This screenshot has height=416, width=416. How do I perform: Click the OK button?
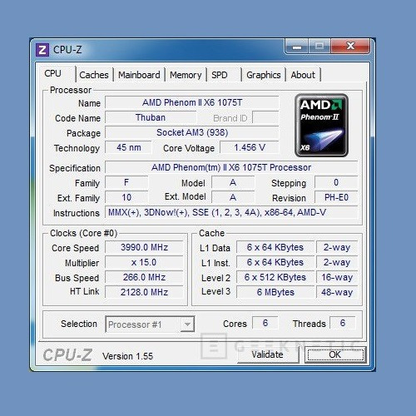pyautogui.click(x=335, y=354)
